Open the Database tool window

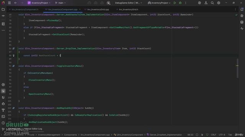[242, 22]
